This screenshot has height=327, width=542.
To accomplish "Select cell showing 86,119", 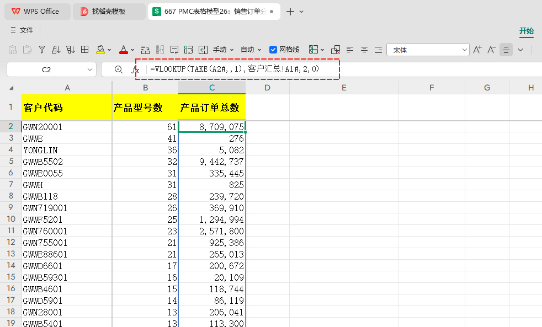I will coord(212,301).
